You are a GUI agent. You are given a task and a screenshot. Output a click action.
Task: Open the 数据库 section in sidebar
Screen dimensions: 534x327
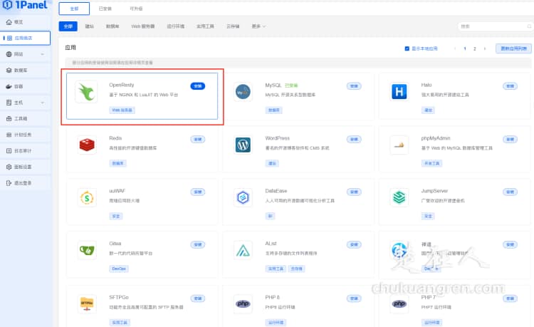click(17, 70)
